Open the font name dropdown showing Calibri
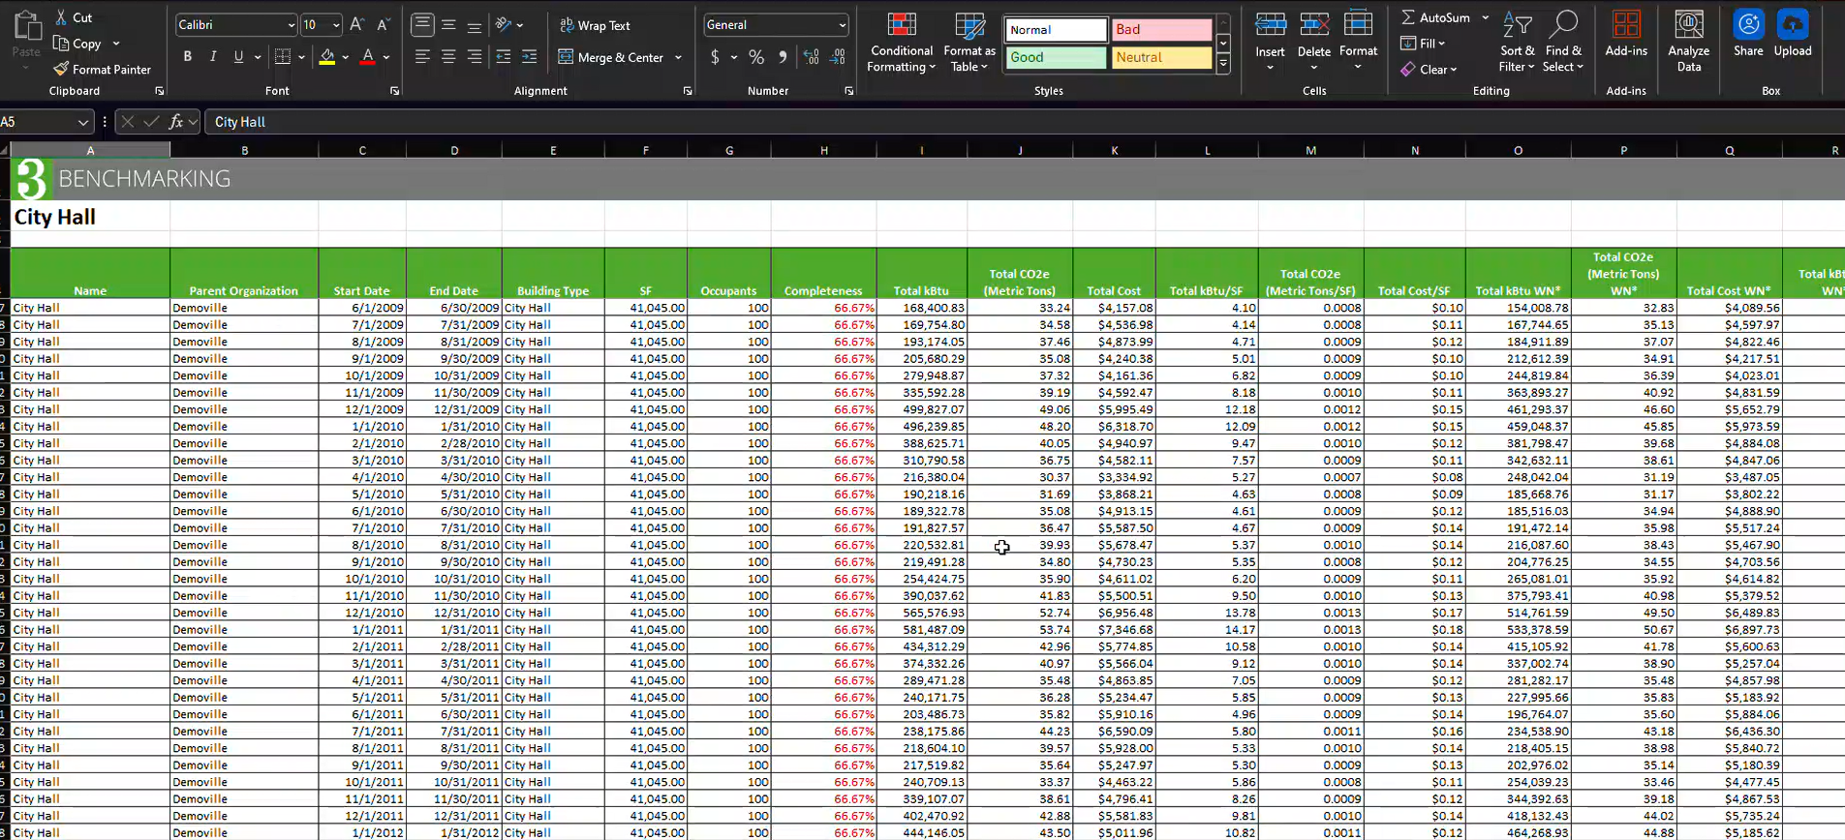Viewport: 1845px width, 840px height. 291,25
